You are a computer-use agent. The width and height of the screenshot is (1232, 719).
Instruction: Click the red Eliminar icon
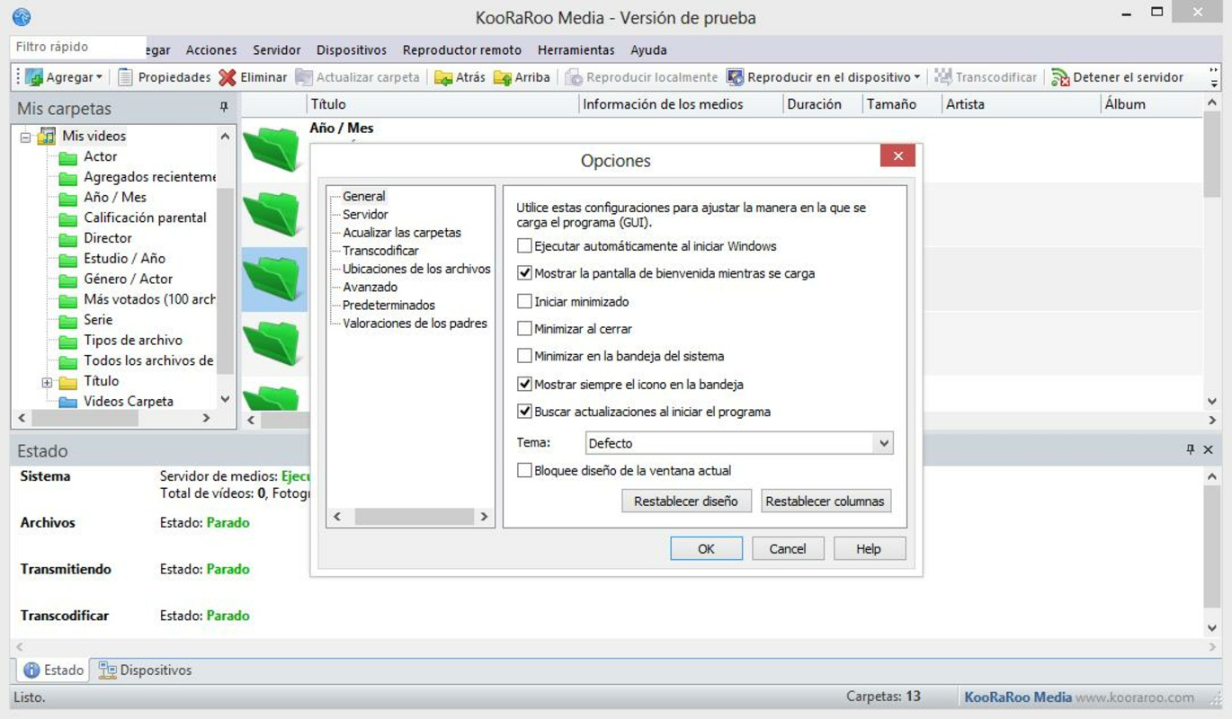(228, 77)
